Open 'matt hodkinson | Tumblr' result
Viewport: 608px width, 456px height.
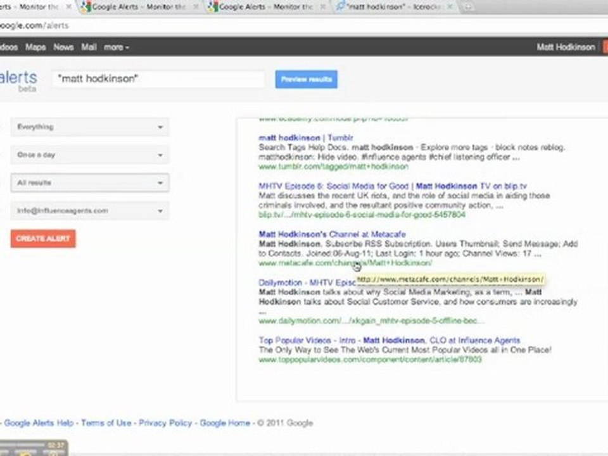[x=306, y=137]
